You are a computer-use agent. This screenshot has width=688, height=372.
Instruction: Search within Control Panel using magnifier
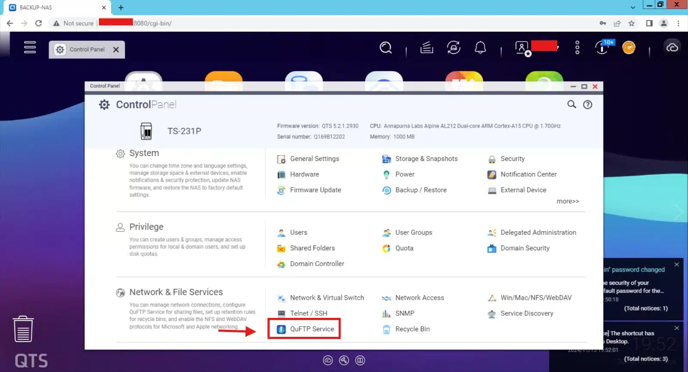click(571, 104)
